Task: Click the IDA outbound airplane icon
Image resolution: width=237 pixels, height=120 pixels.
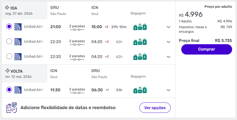Action: click(x=7, y=8)
